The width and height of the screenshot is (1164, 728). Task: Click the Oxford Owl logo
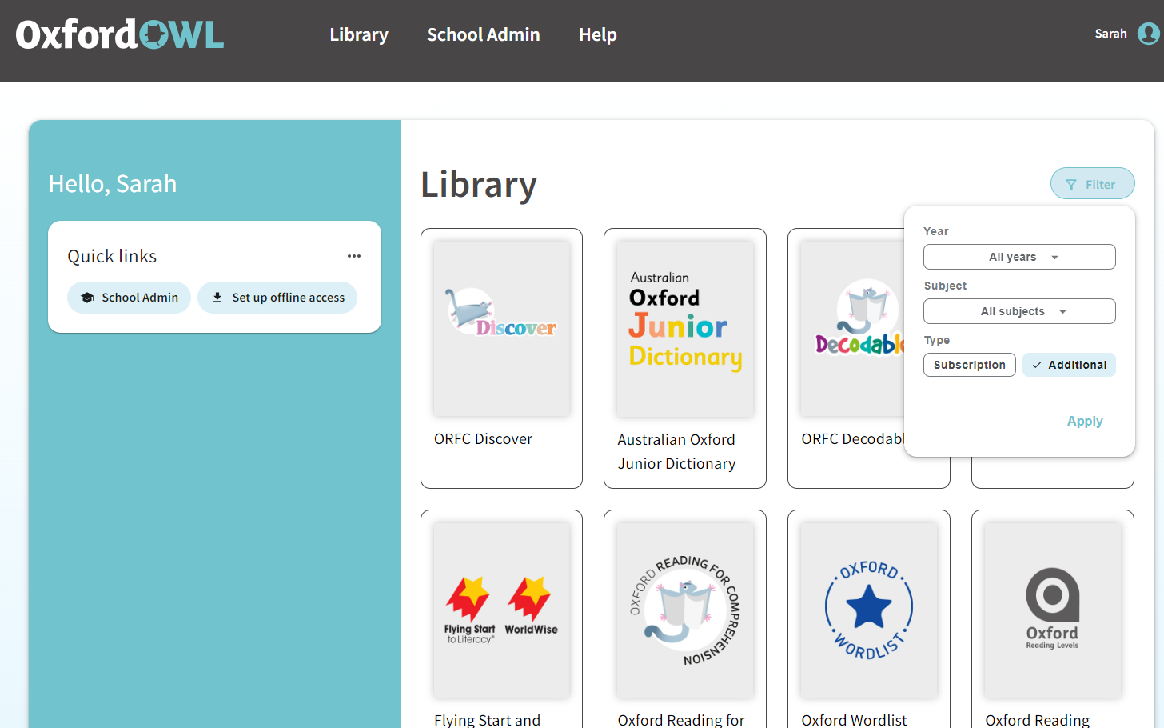point(120,34)
